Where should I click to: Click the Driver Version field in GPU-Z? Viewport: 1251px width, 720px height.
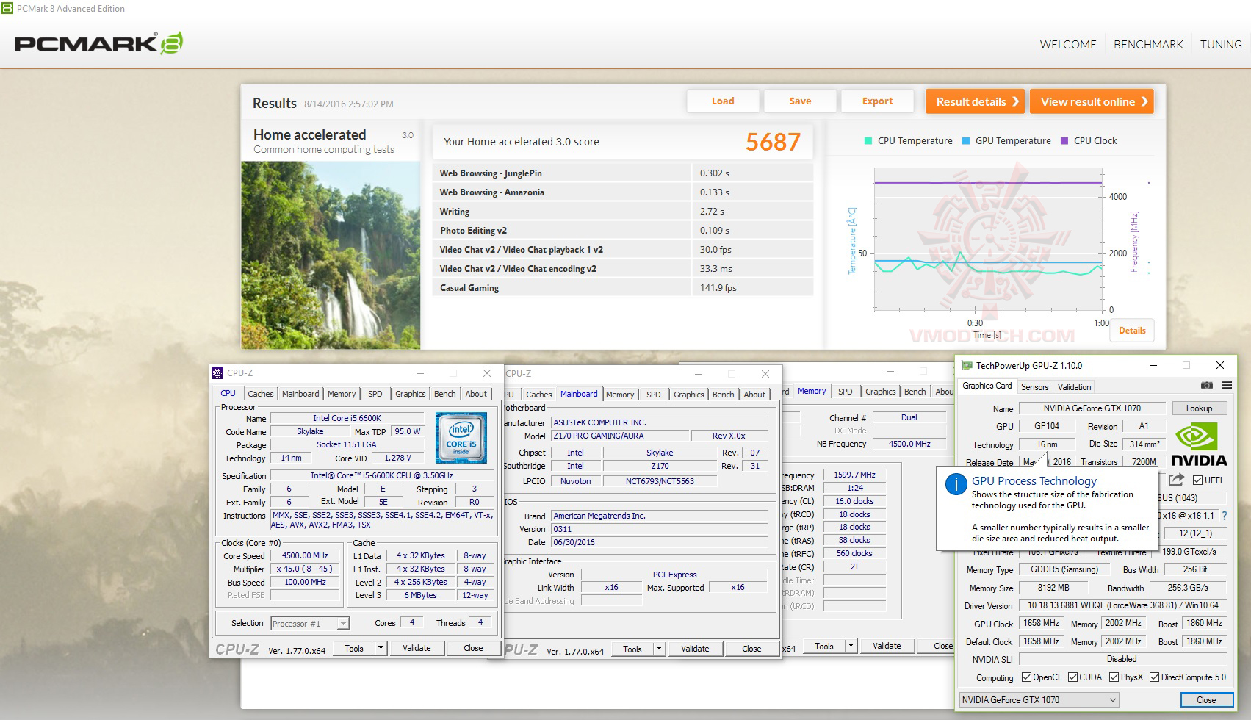coord(1122,605)
